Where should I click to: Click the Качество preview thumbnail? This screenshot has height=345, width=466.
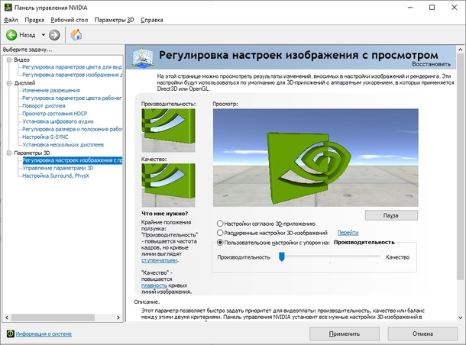point(169,185)
